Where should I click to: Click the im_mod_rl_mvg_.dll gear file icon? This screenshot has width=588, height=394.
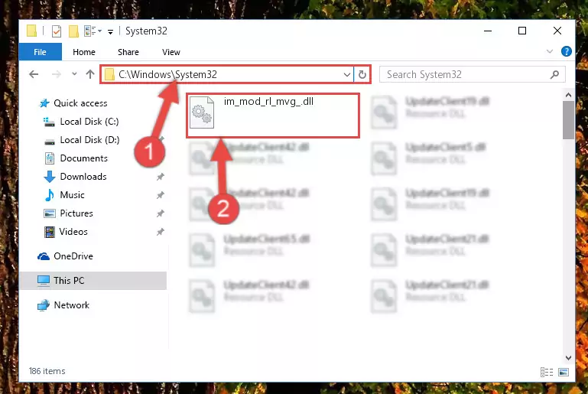202,112
